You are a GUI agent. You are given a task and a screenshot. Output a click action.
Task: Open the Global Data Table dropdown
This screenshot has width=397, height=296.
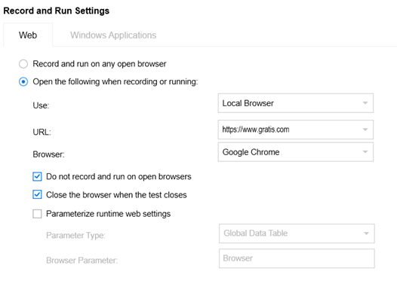point(297,233)
